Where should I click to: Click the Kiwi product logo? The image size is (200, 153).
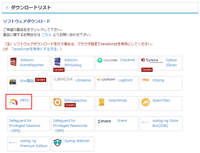(14, 82)
